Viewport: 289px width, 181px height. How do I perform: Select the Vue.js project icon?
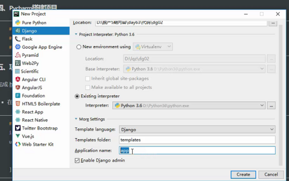click(18, 136)
